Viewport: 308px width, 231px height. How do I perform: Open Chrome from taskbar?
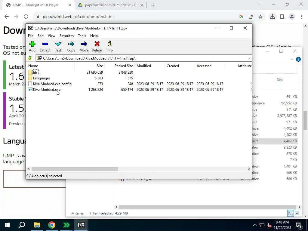coord(52,225)
